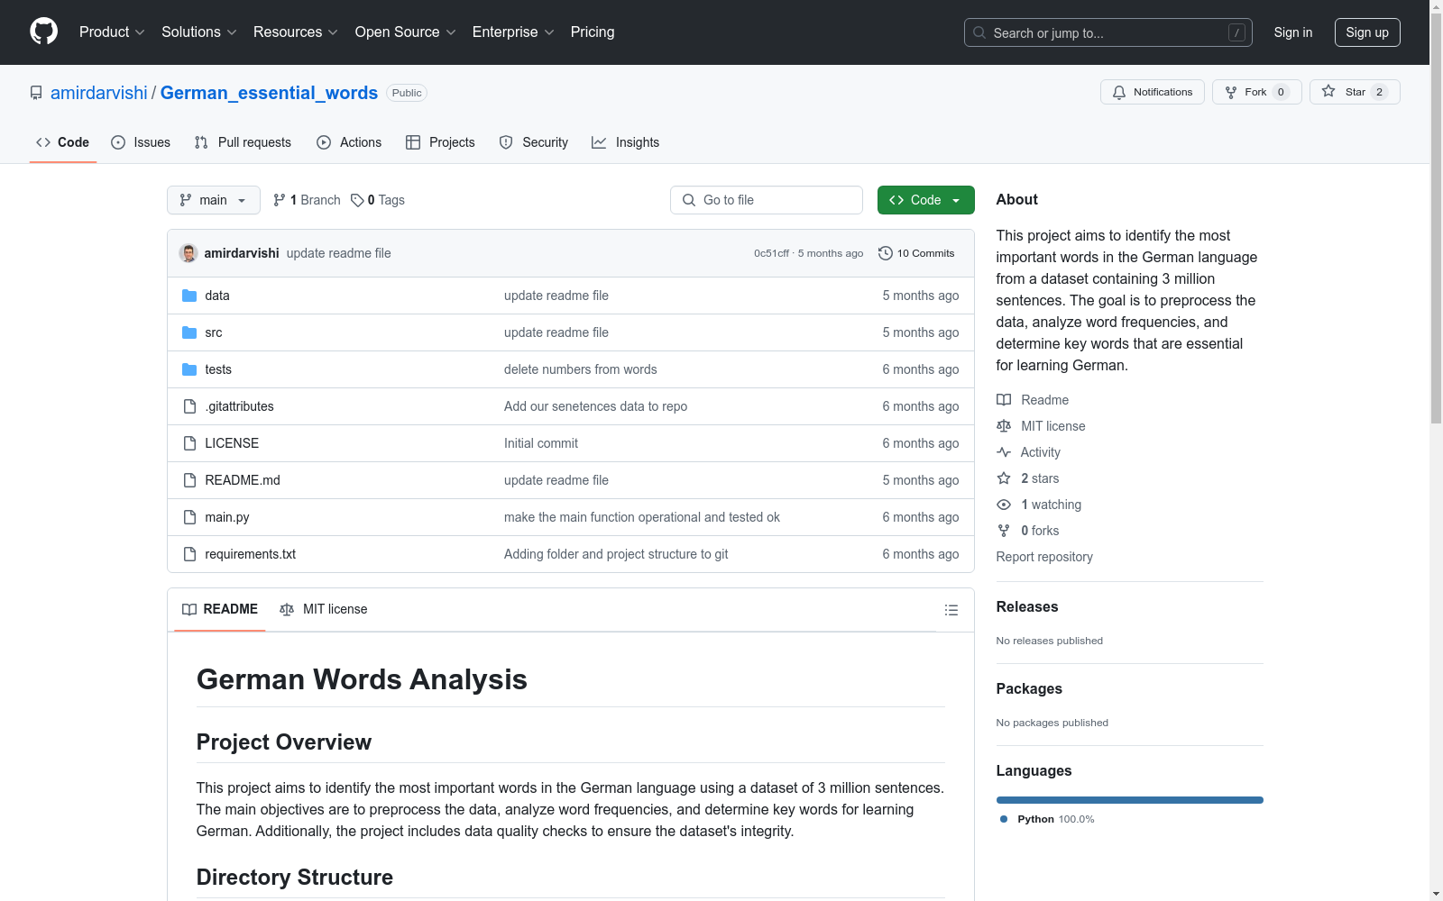Click the search magnifier icon in header
This screenshot has width=1443, height=901.
(979, 32)
